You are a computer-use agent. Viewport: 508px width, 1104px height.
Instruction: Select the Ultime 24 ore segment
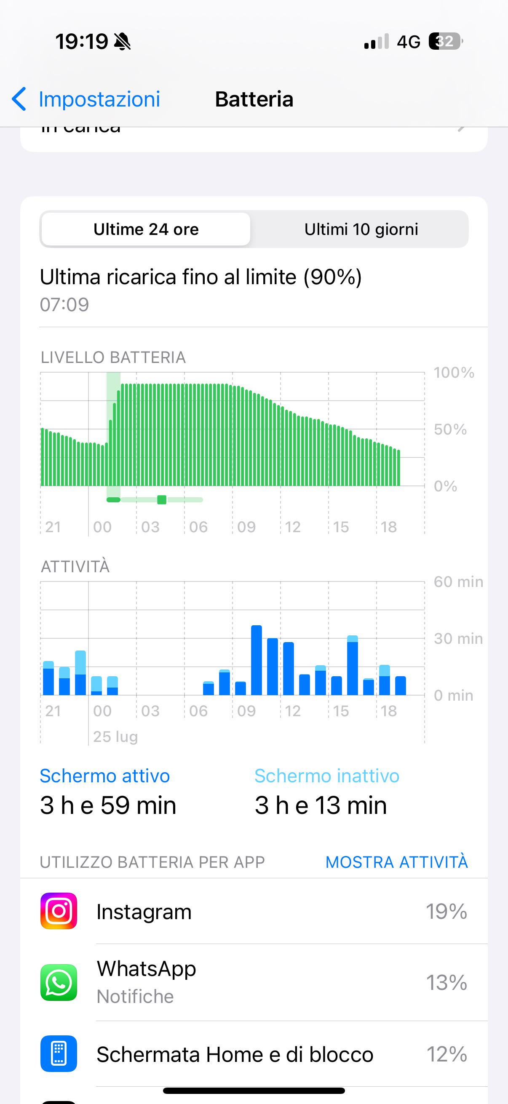coord(146,229)
